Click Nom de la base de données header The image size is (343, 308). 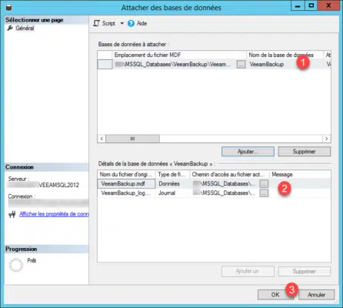coord(285,55)
